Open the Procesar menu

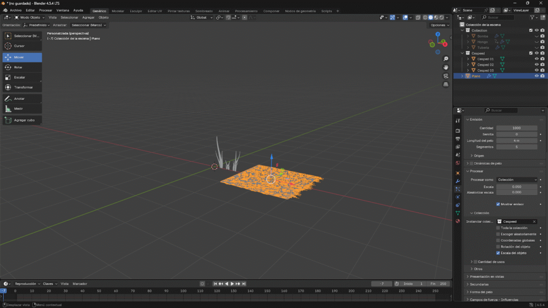[45, 10]
